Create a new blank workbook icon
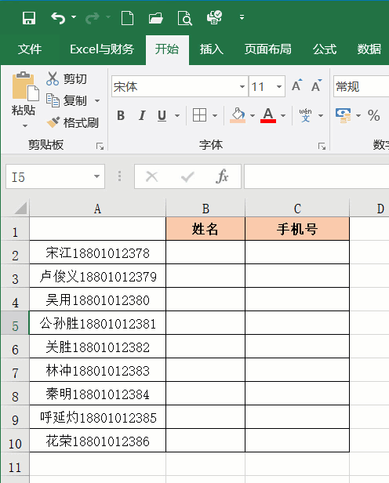Viewport: 389px width, 483px height. 127,18
